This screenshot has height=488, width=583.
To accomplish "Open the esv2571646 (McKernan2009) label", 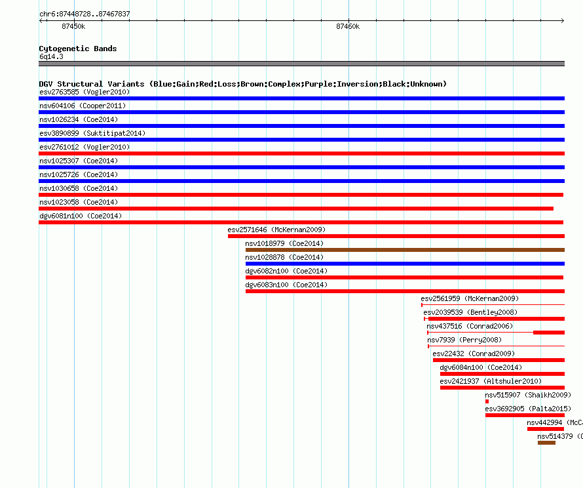I will click(276, 230).
